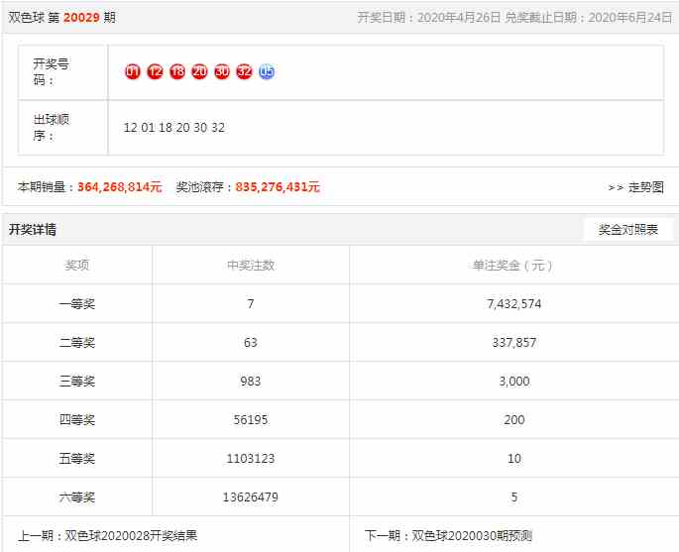Screen dimensions: 679x552
Task: Select second prize winner count 63
Action: pos(251,343)
